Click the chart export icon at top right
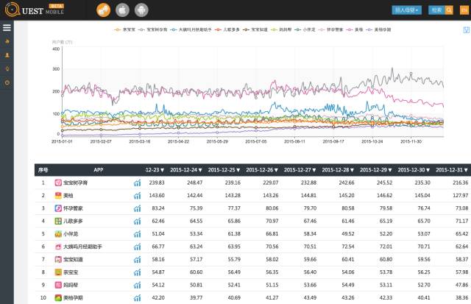The height and width of the screenshot is (304, 471). point(466,29)
